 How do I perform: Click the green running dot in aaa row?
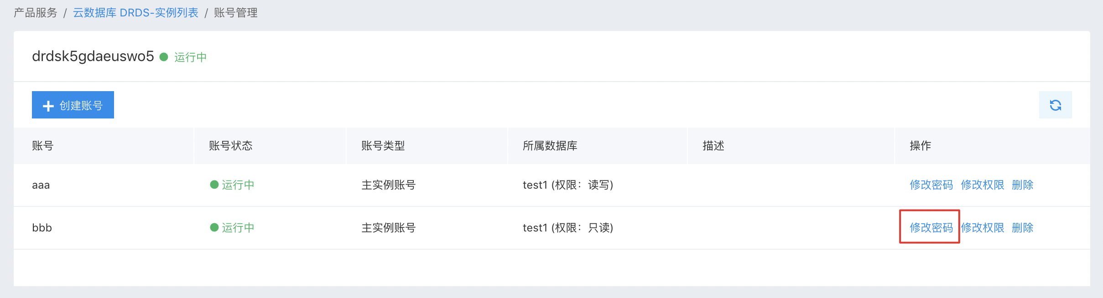click(214, 185)
